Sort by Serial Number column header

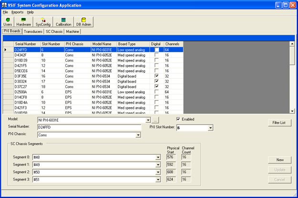[x=27, y=44]
